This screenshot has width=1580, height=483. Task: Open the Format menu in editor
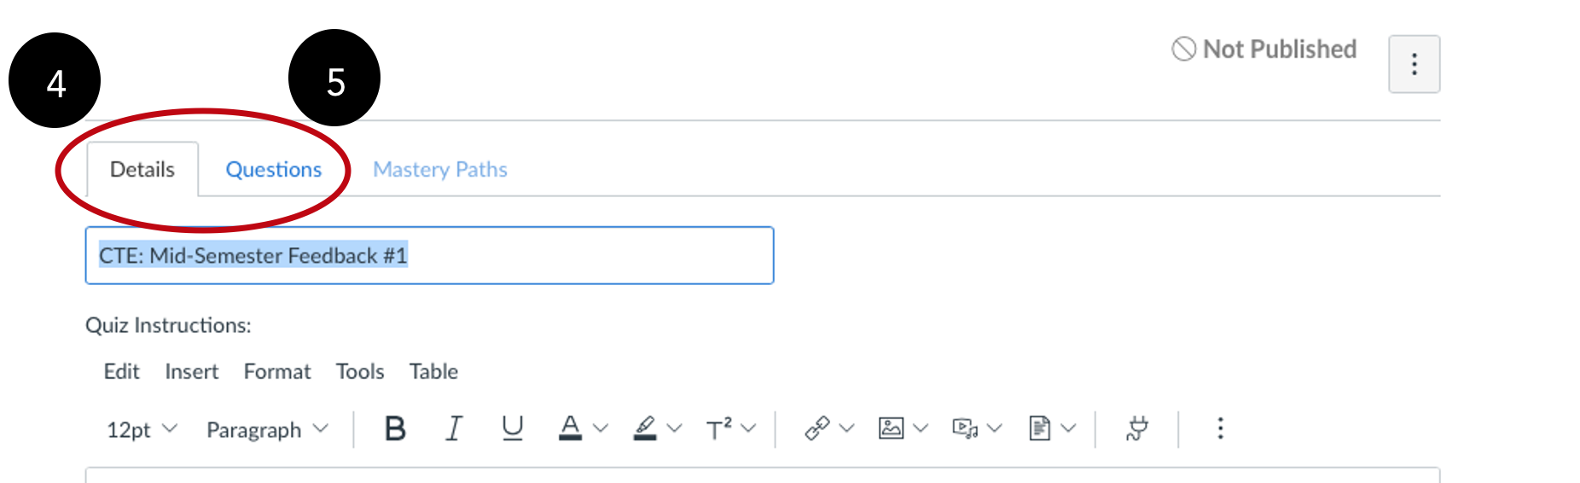point(277,371)
